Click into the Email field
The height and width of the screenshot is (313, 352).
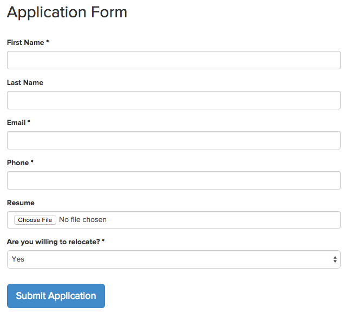click(173, 140)
